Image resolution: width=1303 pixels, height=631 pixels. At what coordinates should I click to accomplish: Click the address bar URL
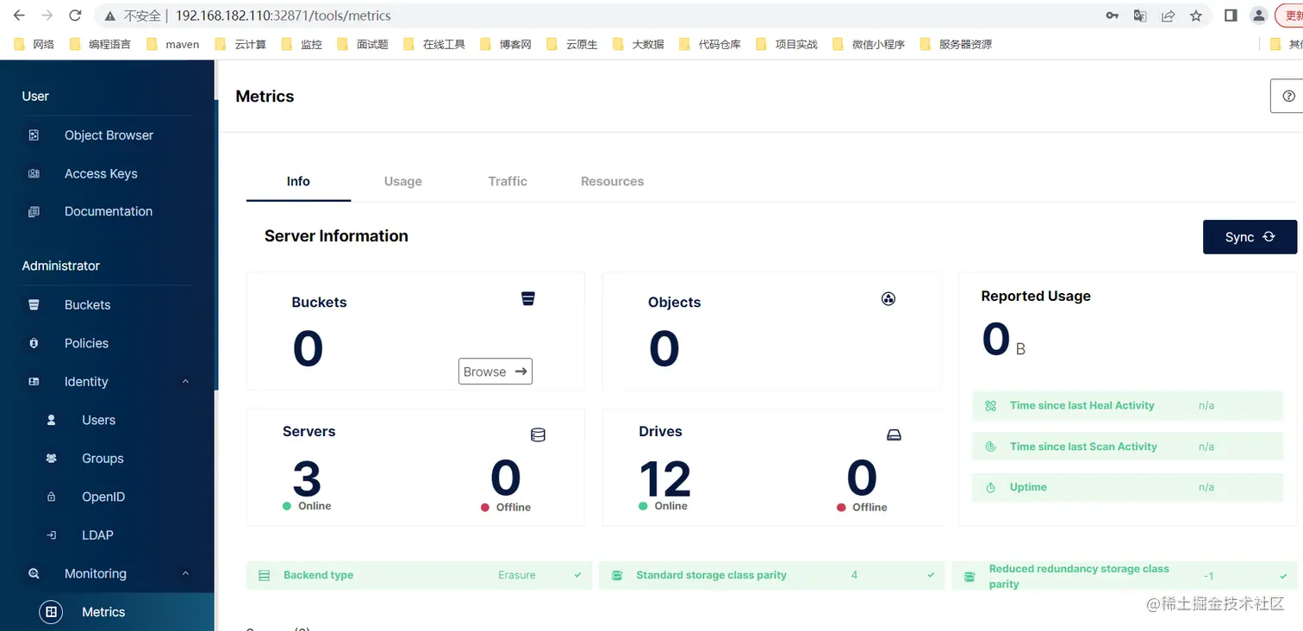click(283, 16)
